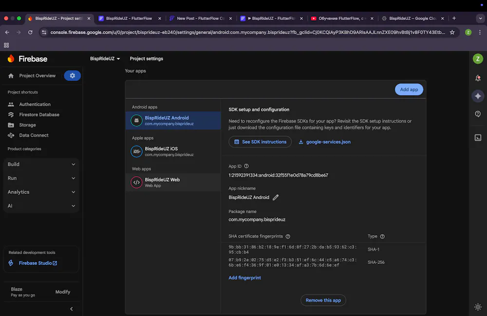This screenshot has width=487, height=316.
Task: Click the site information icon in address bar
Action: tap(44, 32)
